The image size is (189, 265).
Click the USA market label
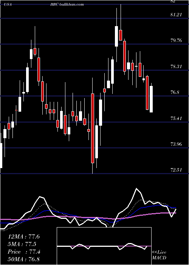click(8, 5)
